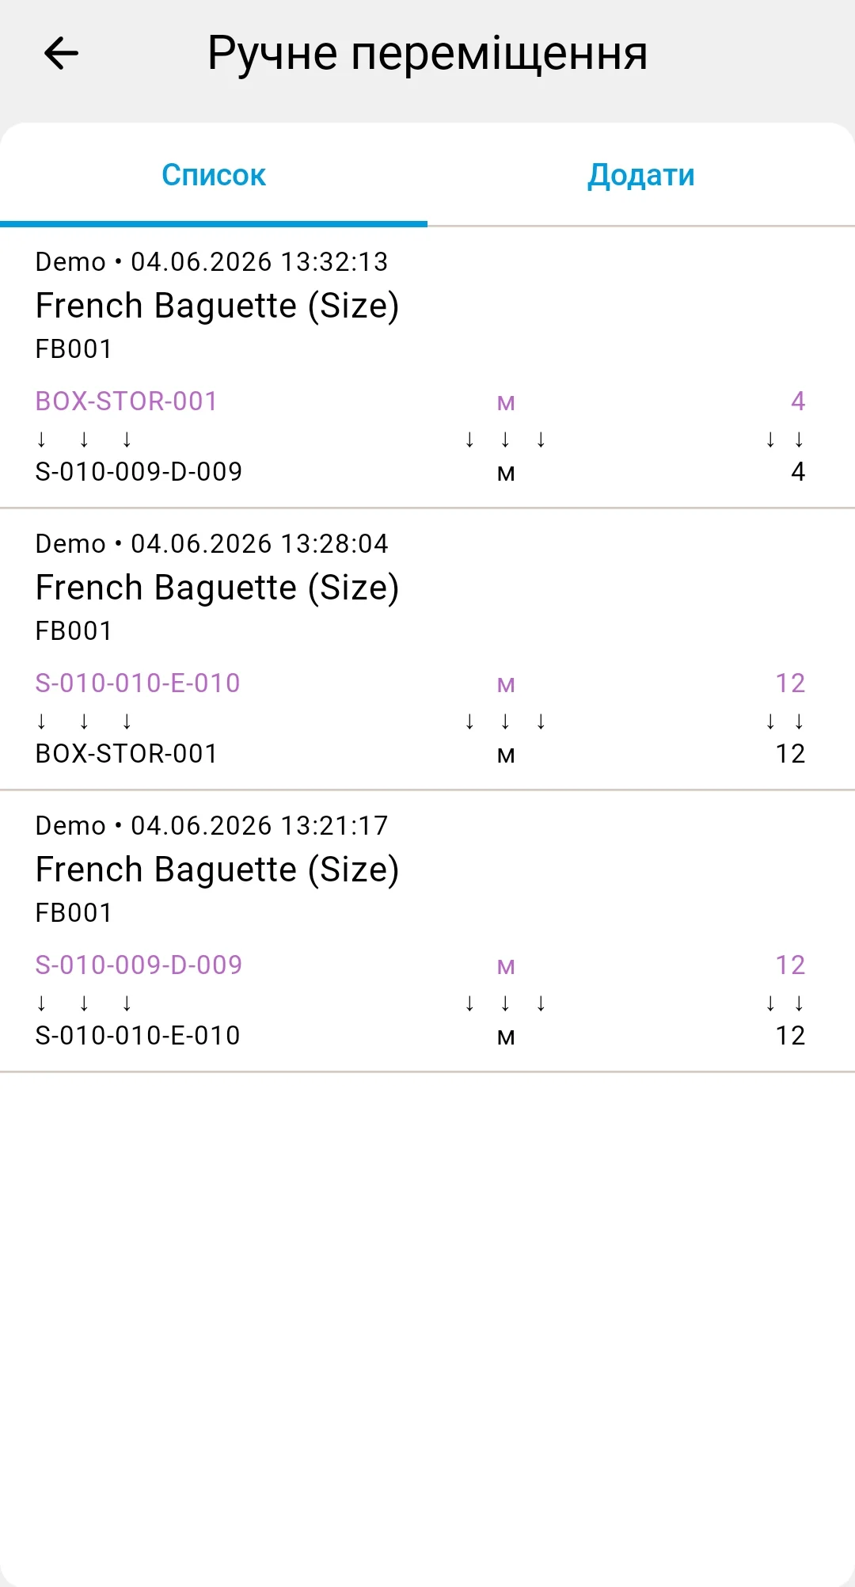This screenshot has width=855, height=1587.
Task: Open the movement entry from 13:28:04
Action: pos(427,649)
